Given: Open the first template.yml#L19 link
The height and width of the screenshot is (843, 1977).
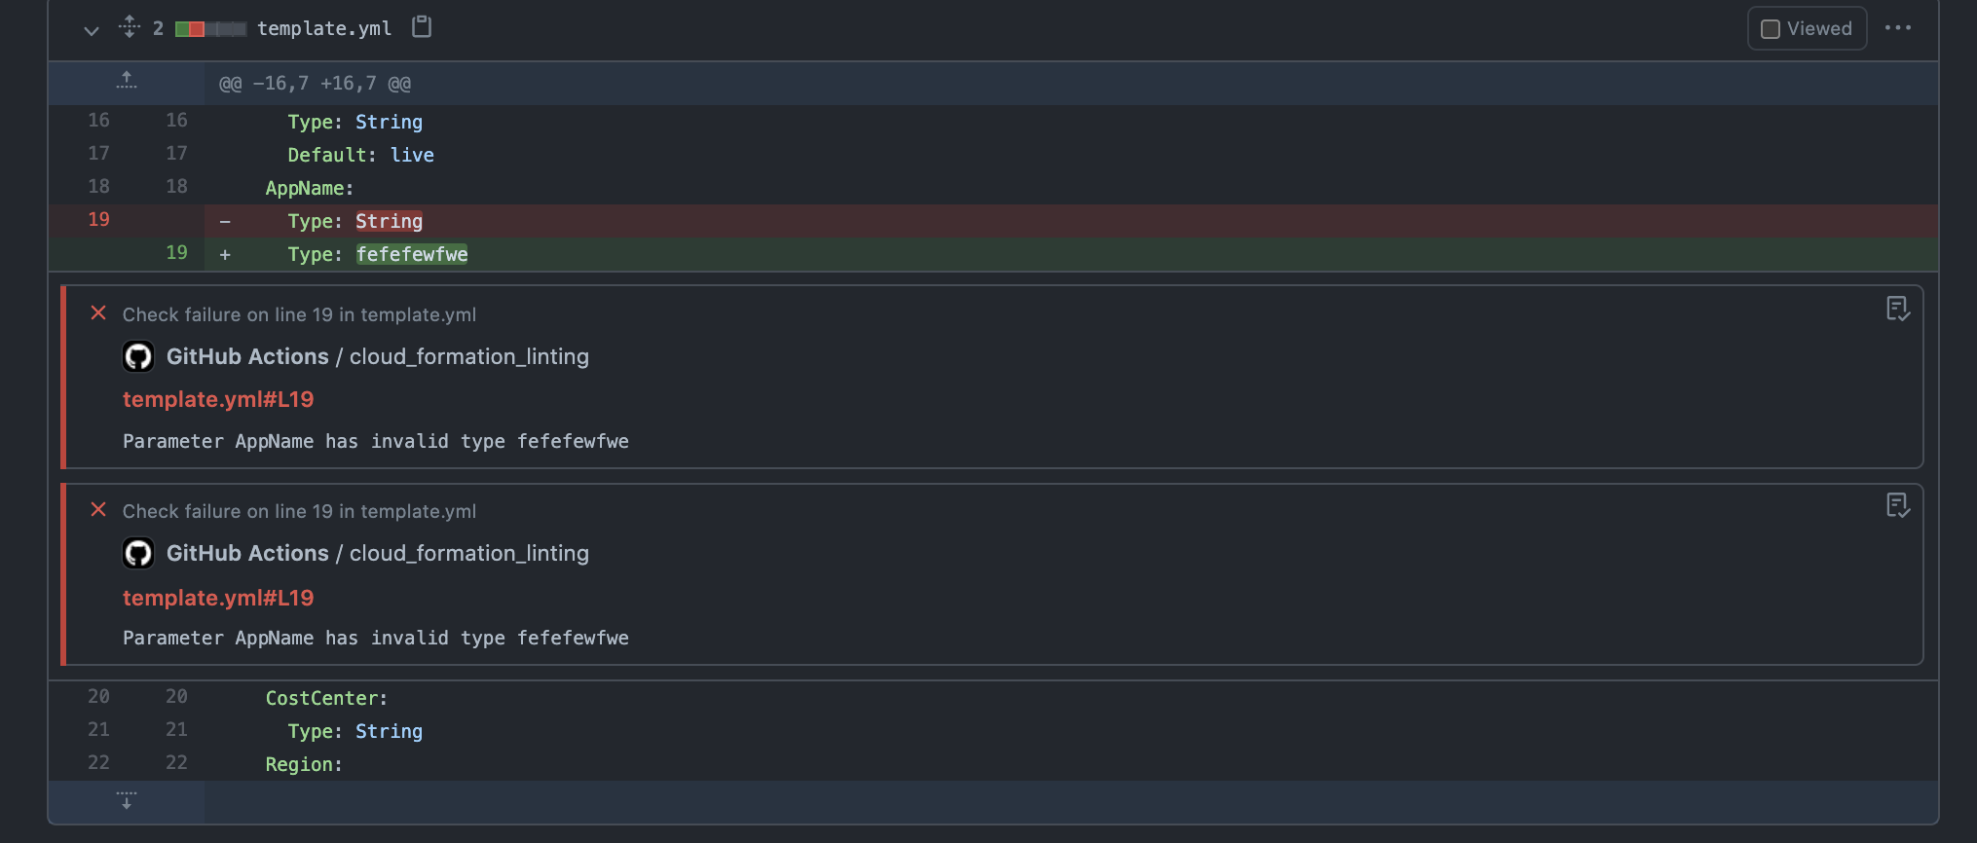Looking at the screenshot, I should [218, 399].
